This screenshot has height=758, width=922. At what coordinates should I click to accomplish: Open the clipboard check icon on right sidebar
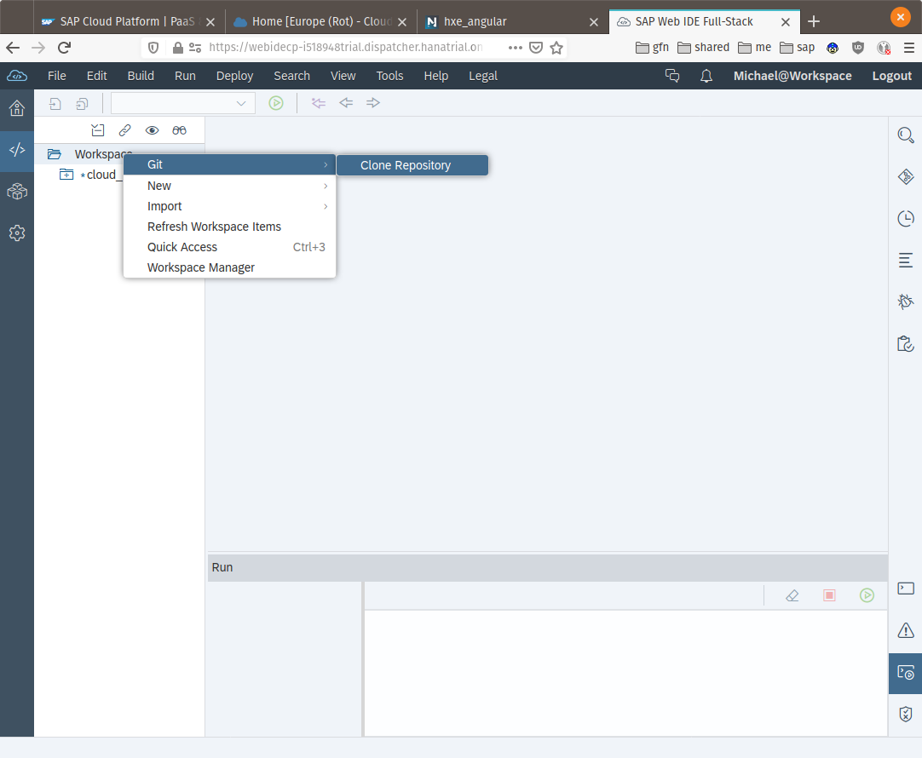[x=906, y=343]
